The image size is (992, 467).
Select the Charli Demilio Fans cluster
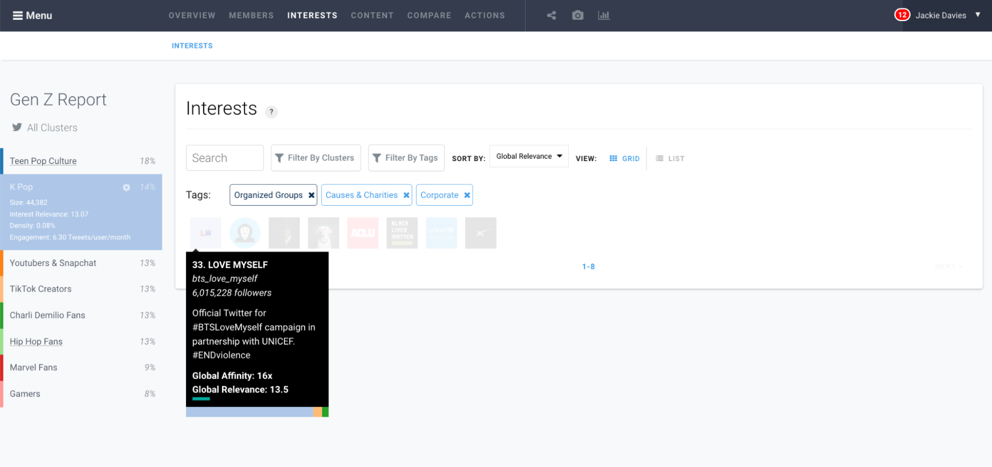pos(81,315)
